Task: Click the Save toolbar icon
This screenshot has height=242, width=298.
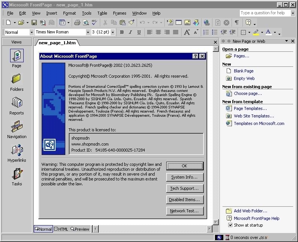Action: [34, 23]
